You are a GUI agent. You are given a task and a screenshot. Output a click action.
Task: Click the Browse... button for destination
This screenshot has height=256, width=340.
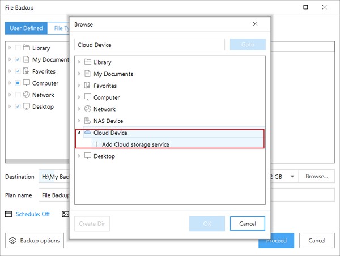317,176
